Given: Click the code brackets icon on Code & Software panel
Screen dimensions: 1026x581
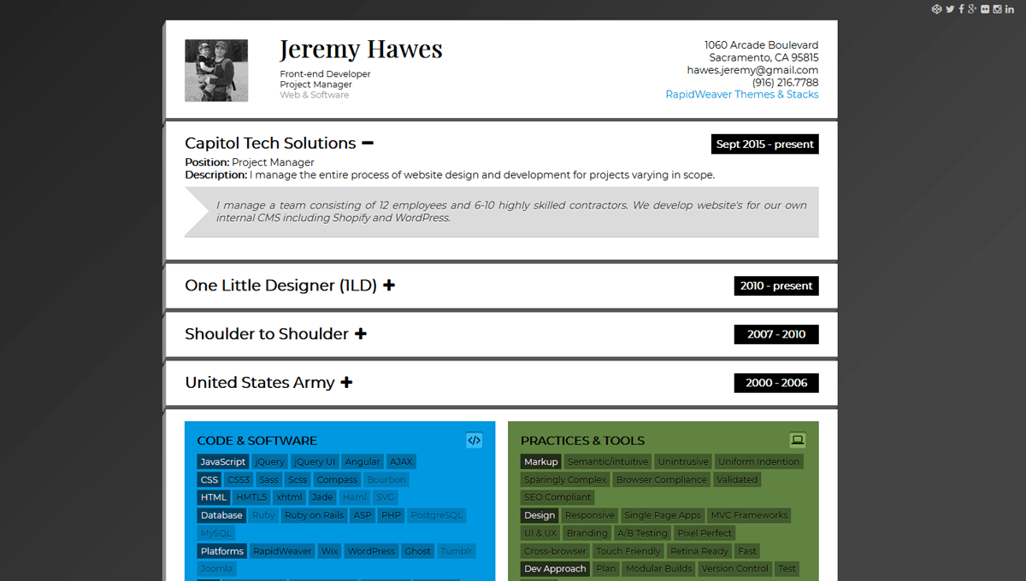Looking at the screenshot, I should [x=475, y=440].
